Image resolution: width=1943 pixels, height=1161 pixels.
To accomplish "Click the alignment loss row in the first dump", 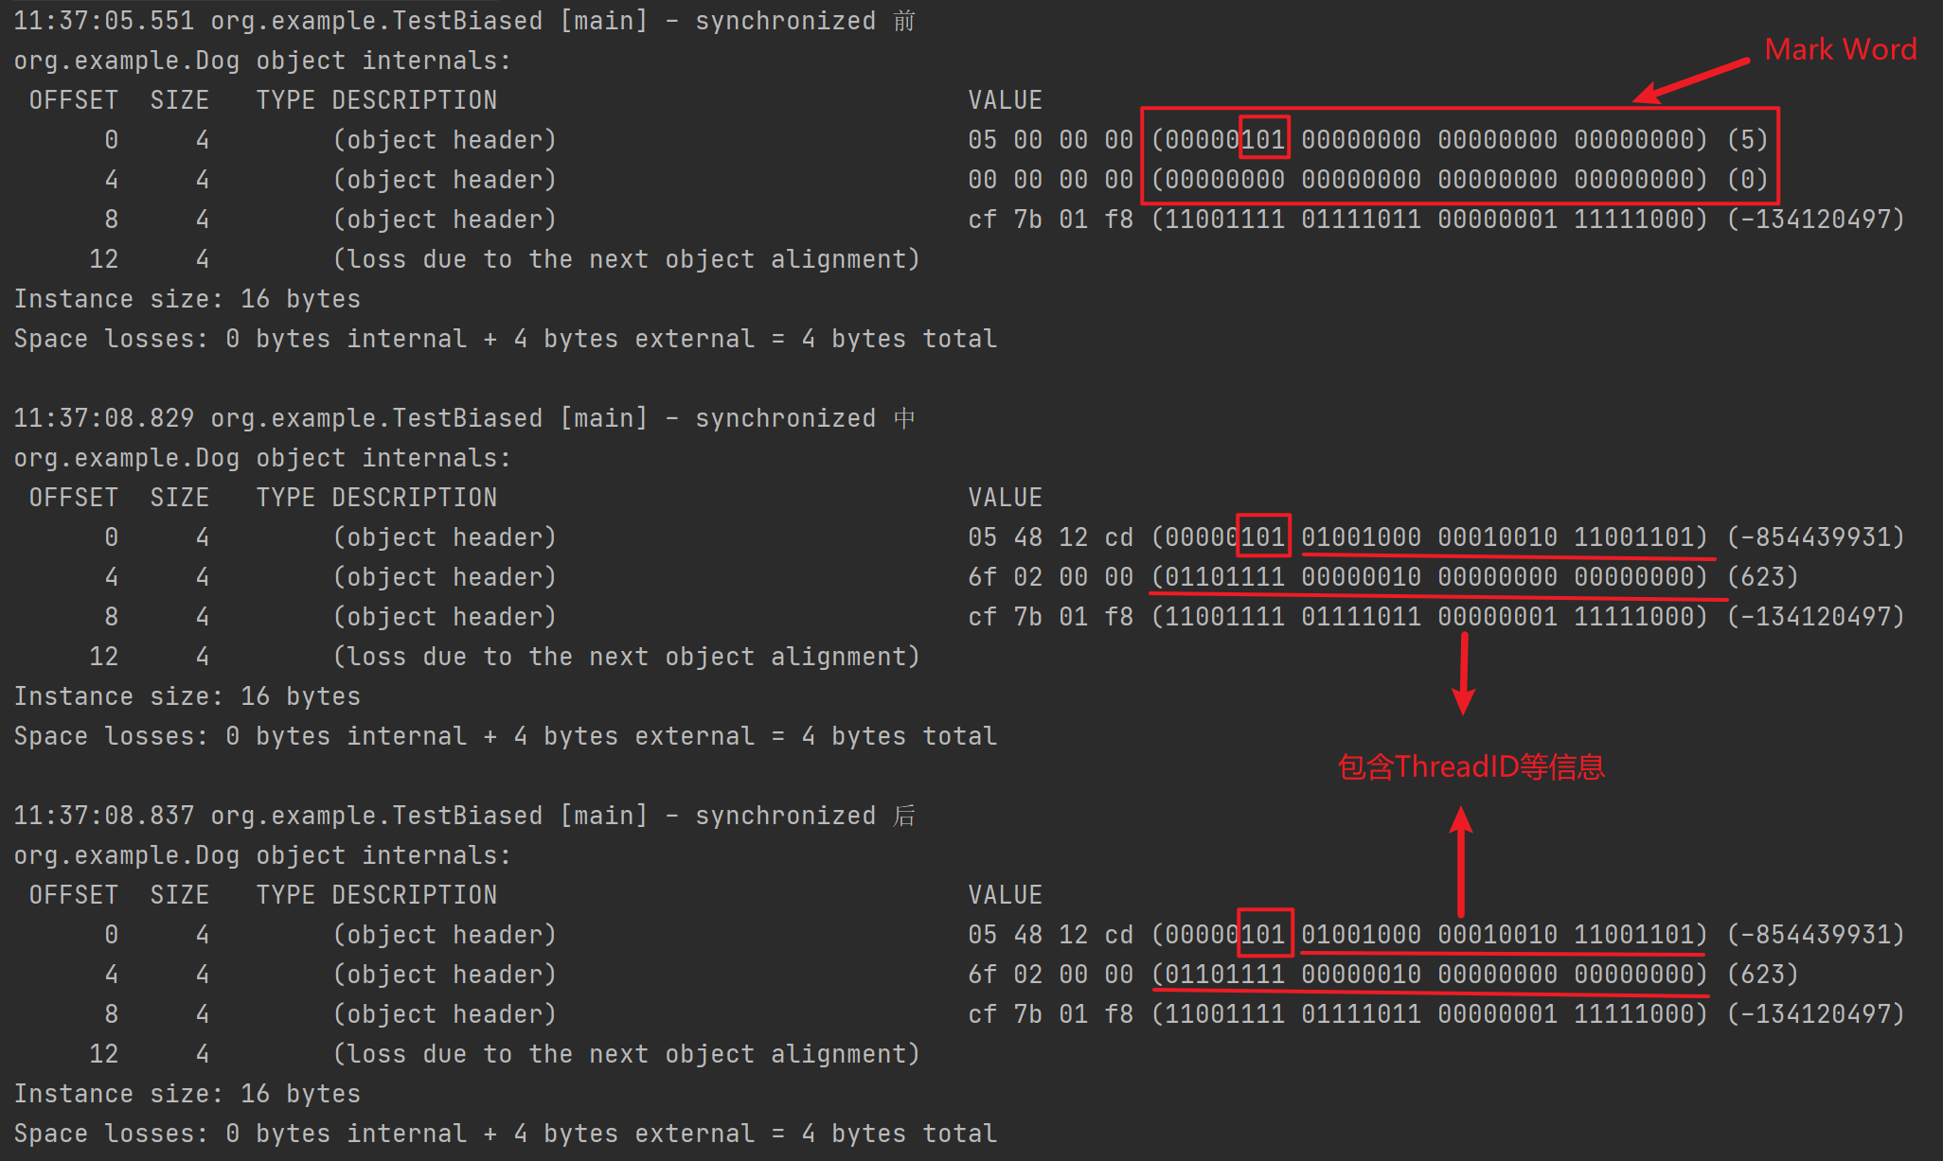I will 626,259.
